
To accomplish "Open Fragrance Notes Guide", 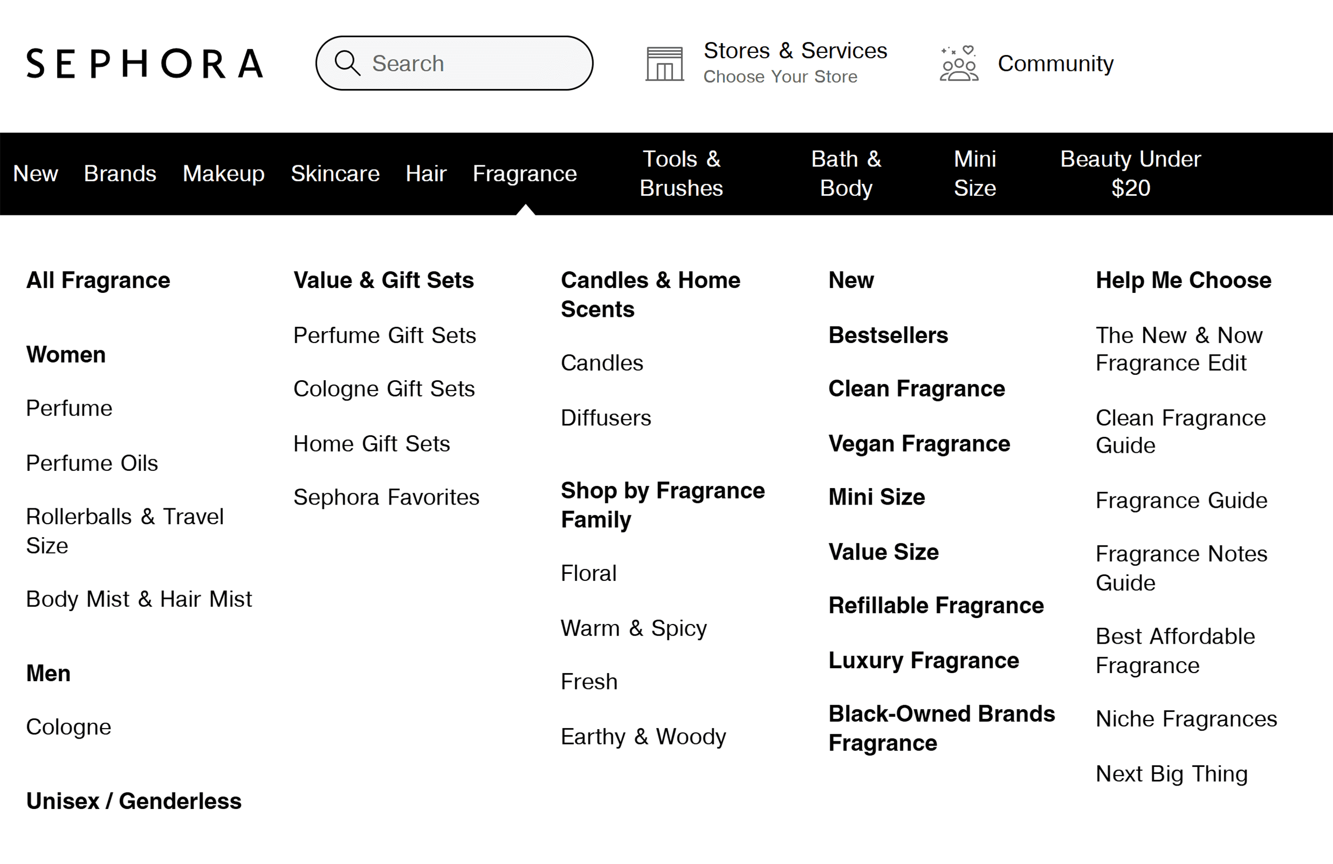I will click(x=1181, y=568).
